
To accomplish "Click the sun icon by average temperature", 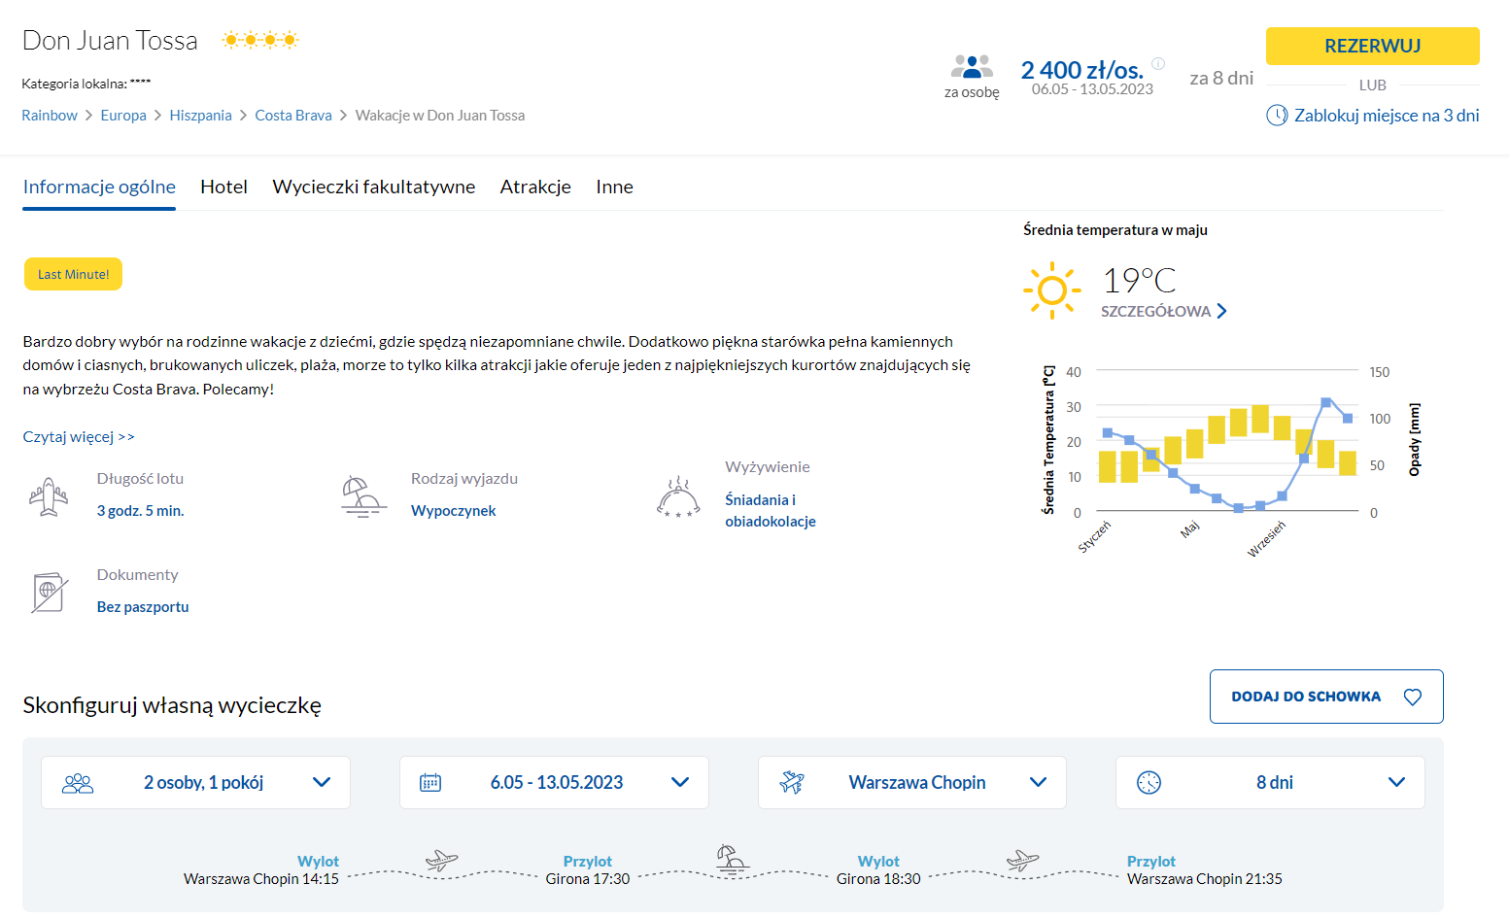I will 1051,289.
